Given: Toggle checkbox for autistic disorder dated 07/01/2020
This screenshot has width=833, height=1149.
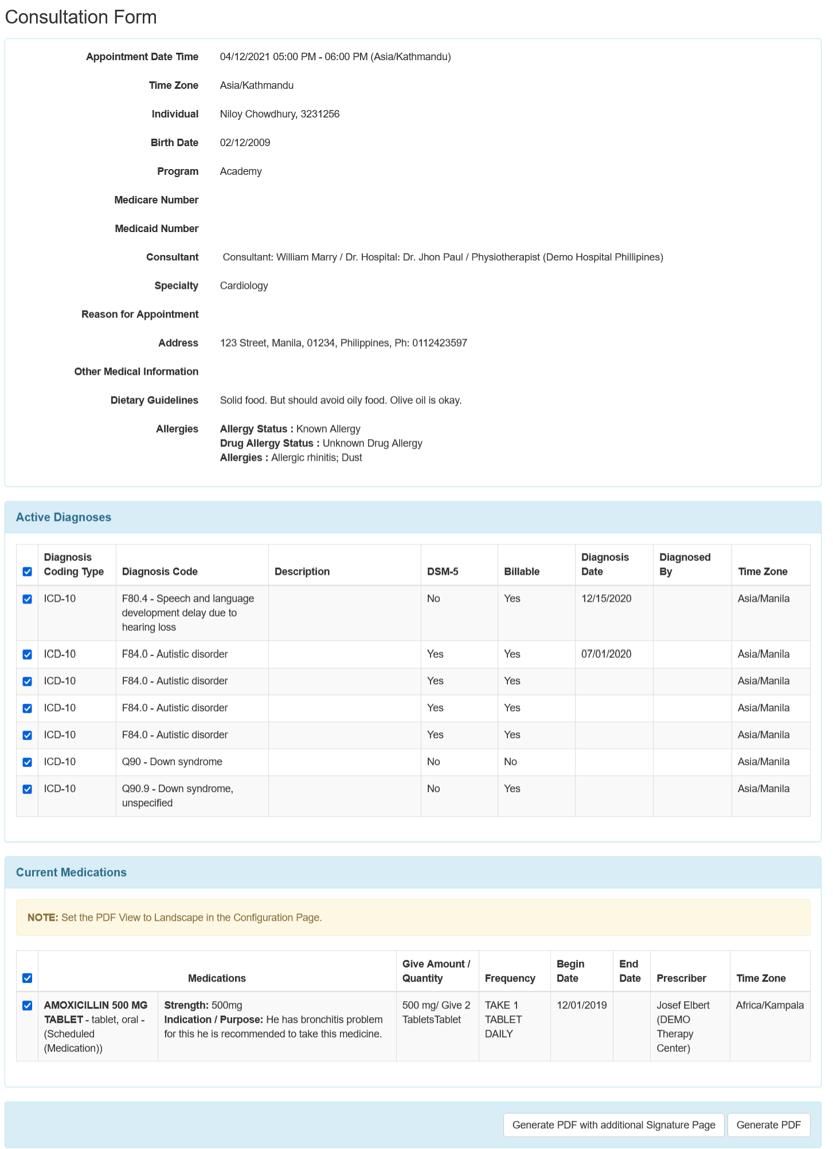Looking at the screenshot, I should coord(27,654).
